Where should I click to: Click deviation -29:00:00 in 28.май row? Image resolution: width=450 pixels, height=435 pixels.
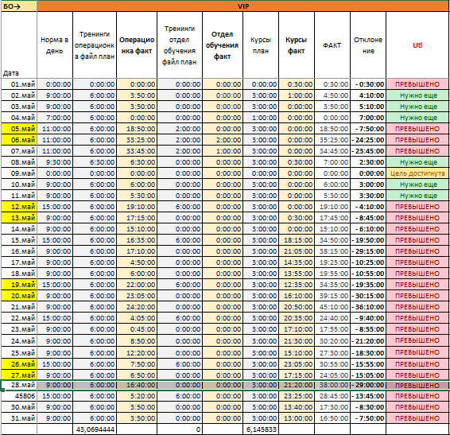coord(368,385)
